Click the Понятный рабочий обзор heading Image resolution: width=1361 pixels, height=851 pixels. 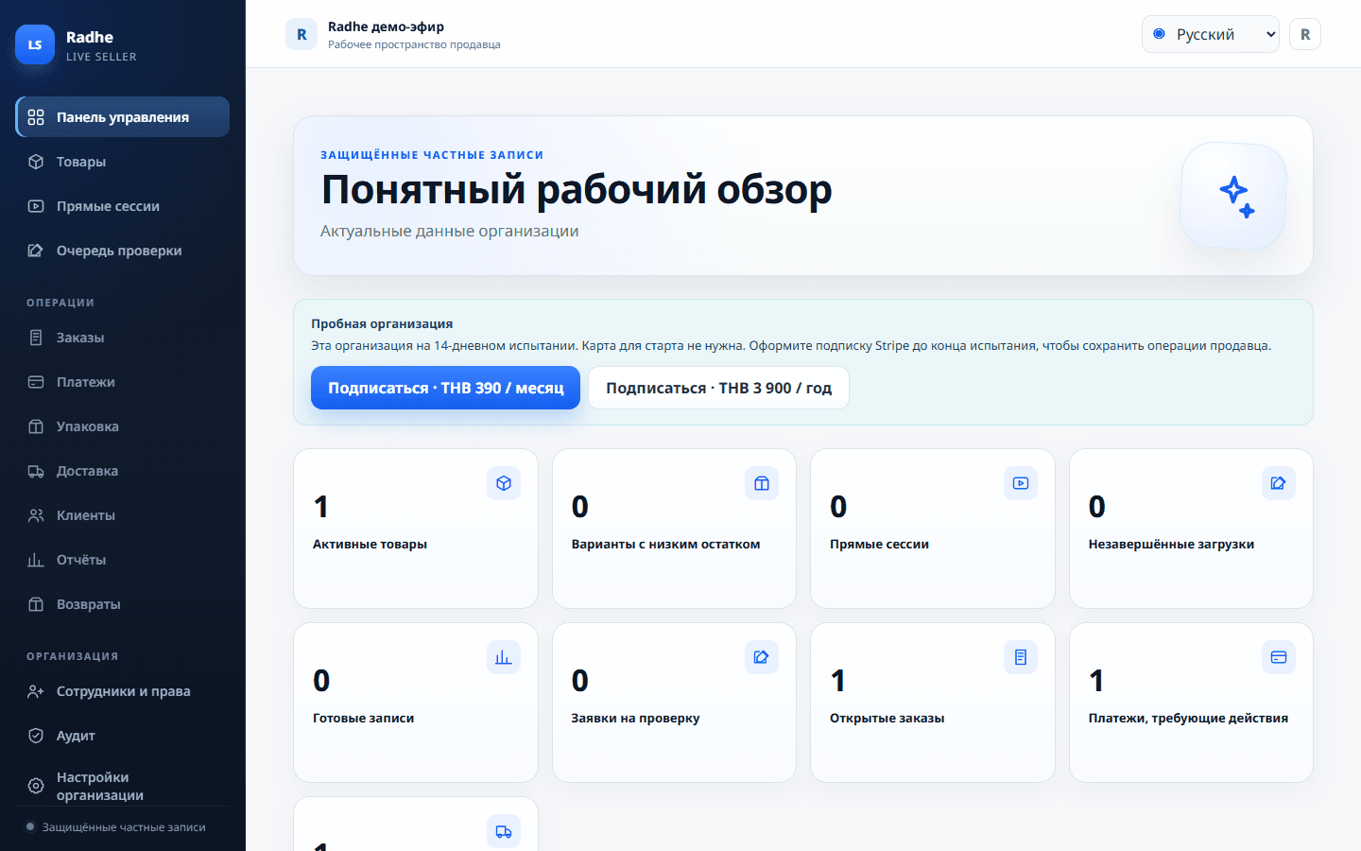(577, 189)
